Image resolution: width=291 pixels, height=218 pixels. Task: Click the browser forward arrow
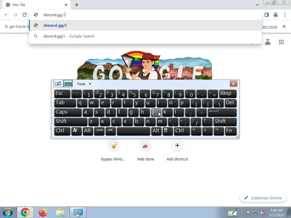click(x=15, y=15)
